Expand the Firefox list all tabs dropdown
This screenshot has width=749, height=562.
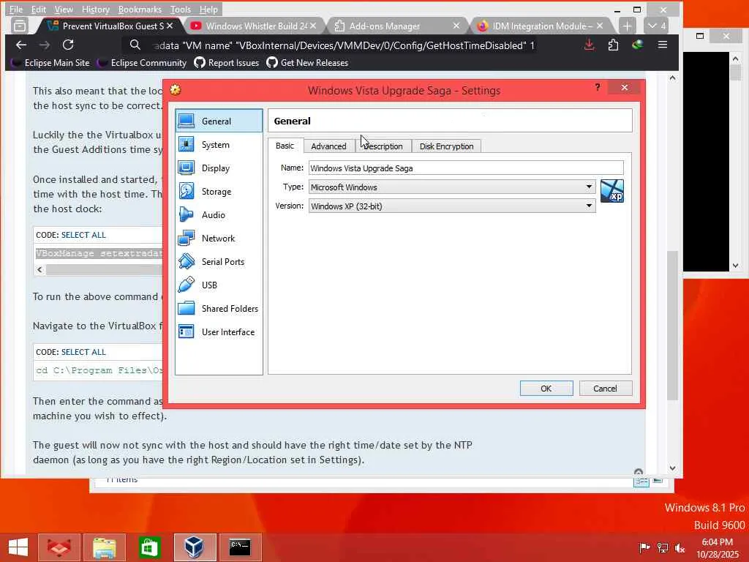click(656, 26)
